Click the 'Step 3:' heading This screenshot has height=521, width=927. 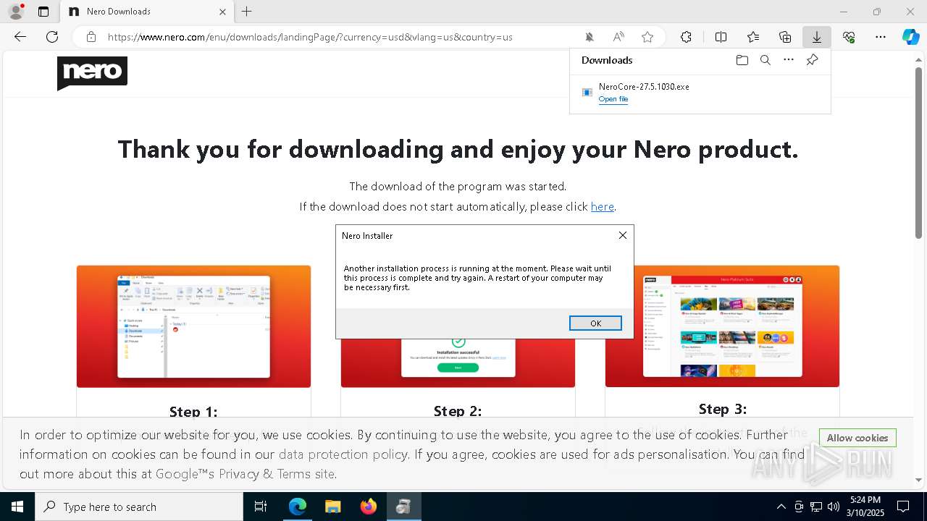[722, 409]
